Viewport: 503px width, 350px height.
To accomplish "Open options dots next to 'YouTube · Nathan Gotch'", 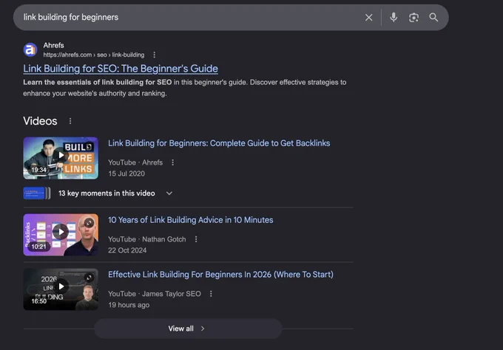I will tap(196, 239).
